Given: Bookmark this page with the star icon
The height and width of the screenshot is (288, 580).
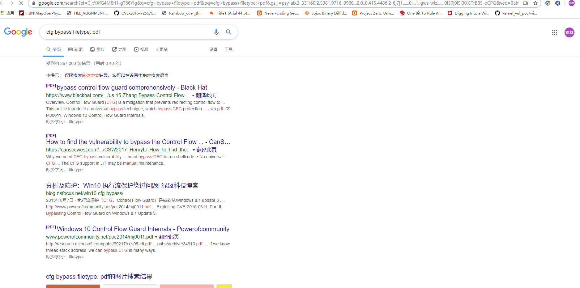Looking at the screenshot, I should [x=535, y=3].
